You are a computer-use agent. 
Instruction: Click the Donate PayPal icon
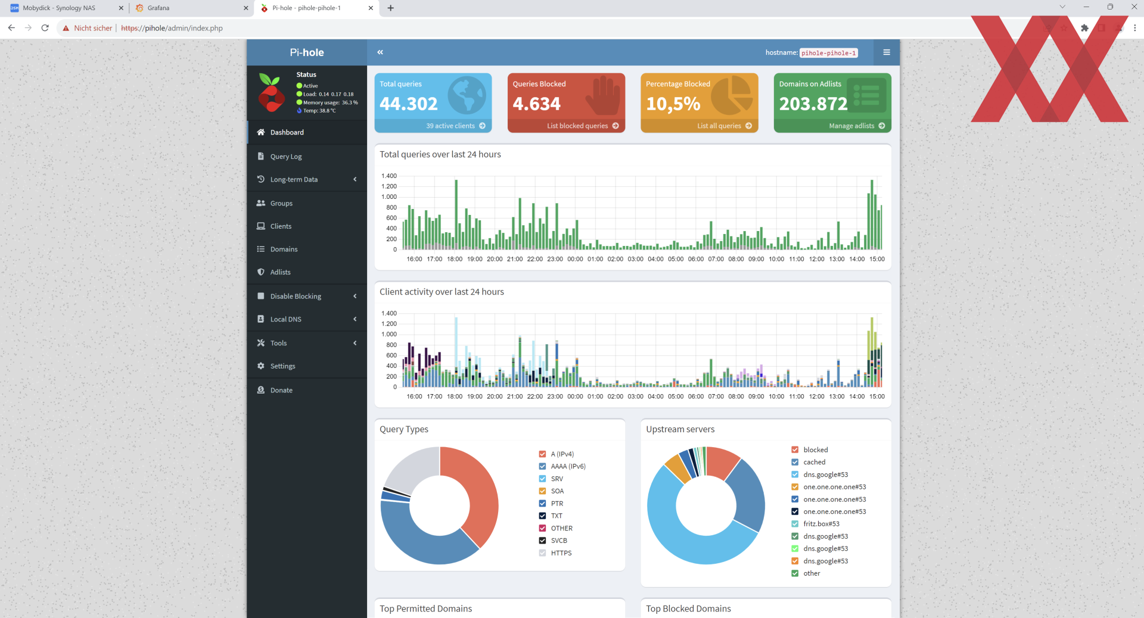pyautogui.click(x=260, y=390)
